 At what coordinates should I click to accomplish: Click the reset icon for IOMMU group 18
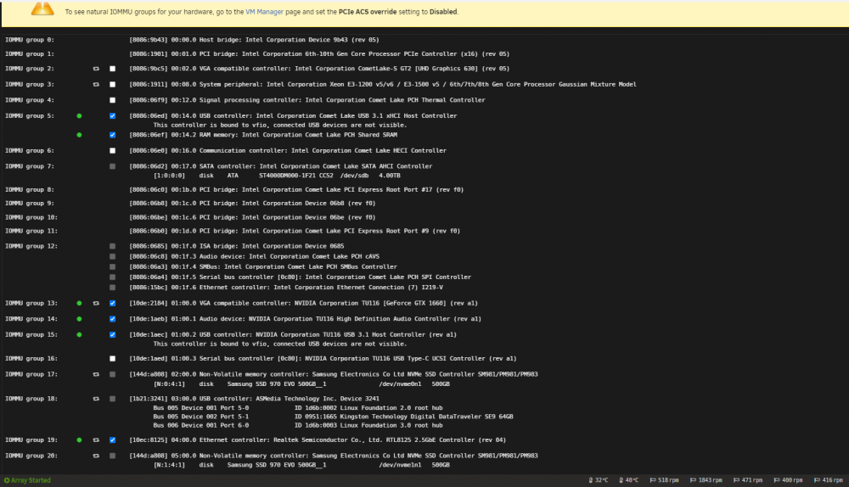pos(96,399)
